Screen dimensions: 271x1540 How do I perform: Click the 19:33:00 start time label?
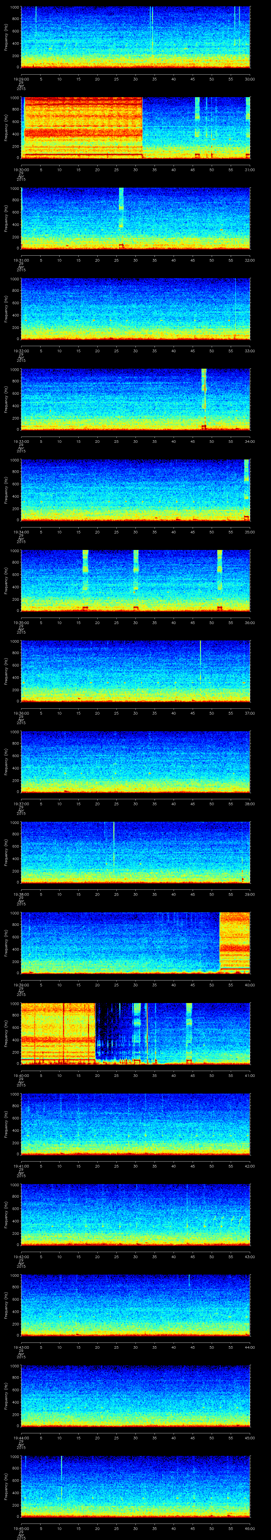21,441
